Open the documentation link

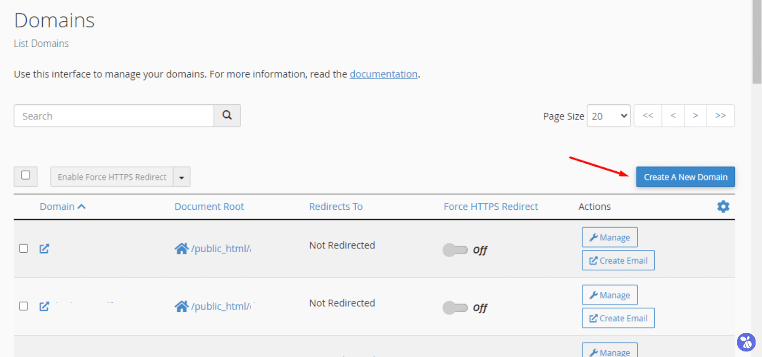click(x=383, y=74)
